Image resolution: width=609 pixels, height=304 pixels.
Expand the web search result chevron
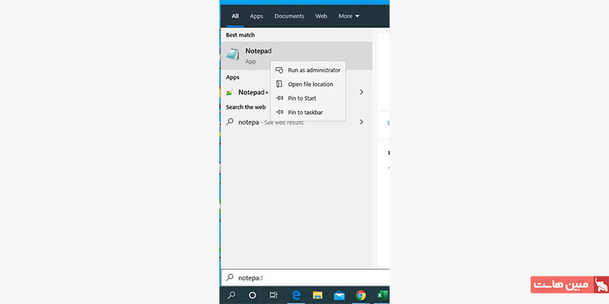click(x=362, y=122)
